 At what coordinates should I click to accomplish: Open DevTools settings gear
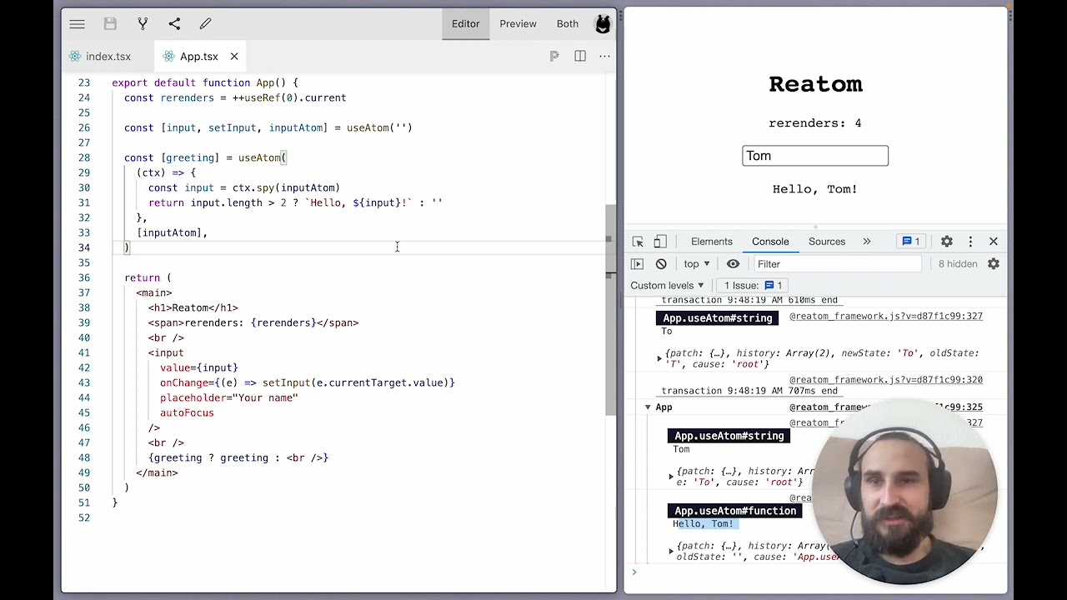[947, 242]
